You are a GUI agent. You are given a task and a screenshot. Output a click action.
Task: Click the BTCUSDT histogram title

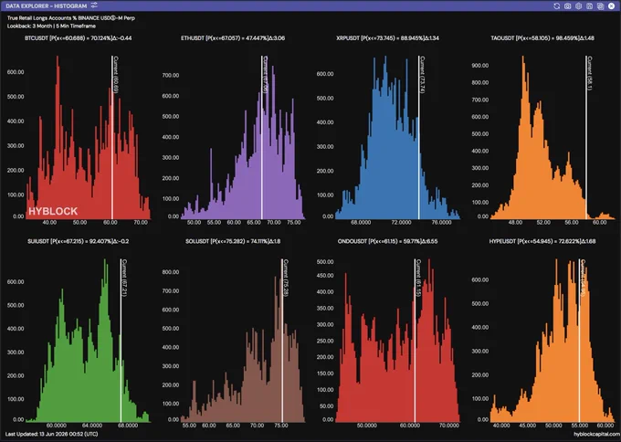point(78,38)
